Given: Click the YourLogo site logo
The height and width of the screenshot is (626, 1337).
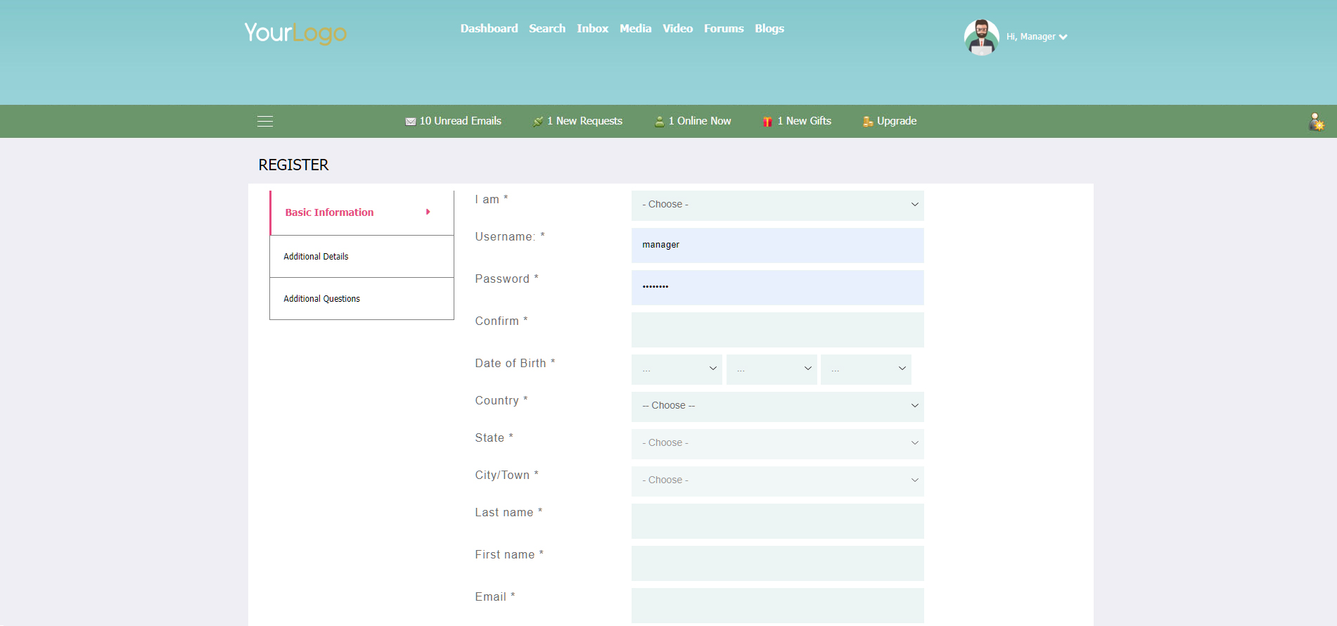Looking at the screenshot, I should [x=295, y=32].
